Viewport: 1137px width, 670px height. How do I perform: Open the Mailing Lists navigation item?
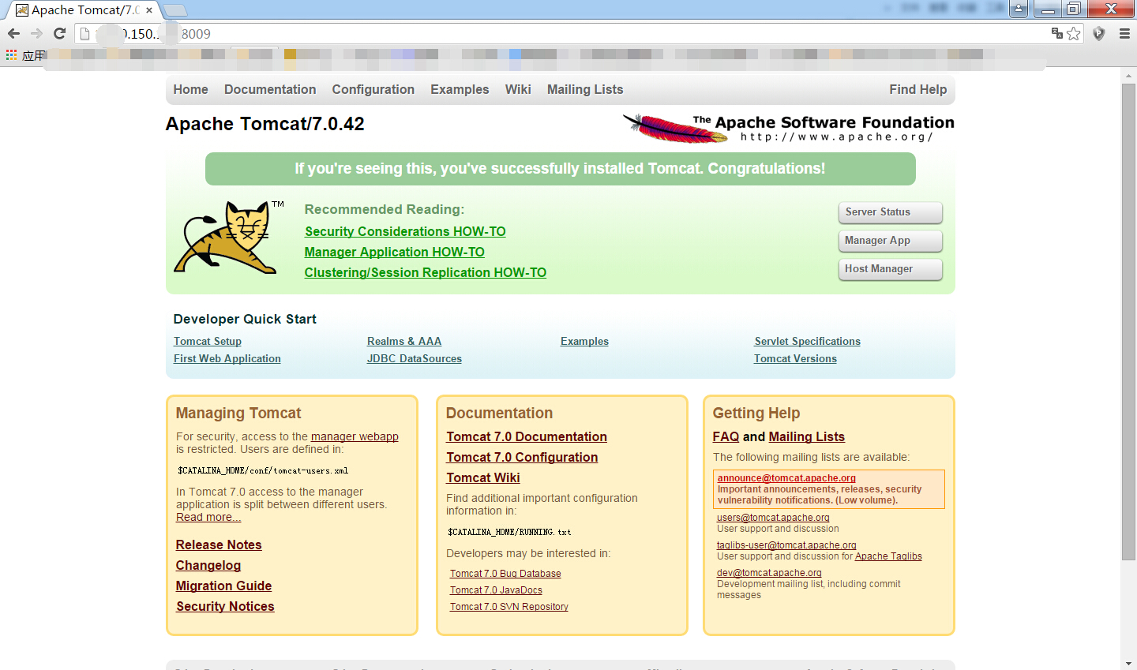click(x=585, y=90)
